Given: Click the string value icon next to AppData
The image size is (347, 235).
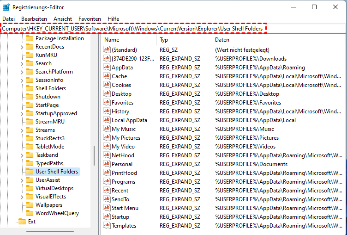Looking at the screenshot, I should coord(108,68).
